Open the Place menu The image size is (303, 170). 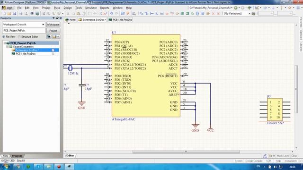click(x=57, y=8)
